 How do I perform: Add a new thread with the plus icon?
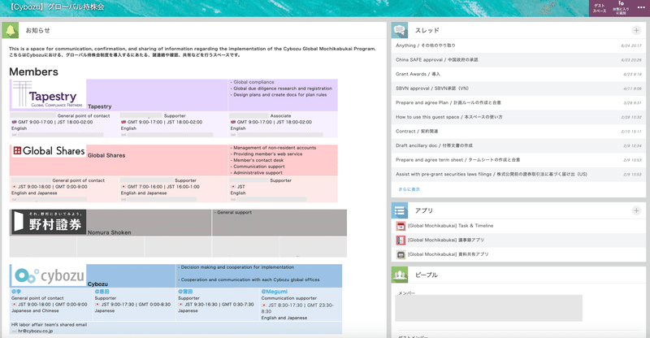pyautogui.click(x=636, y=30)
